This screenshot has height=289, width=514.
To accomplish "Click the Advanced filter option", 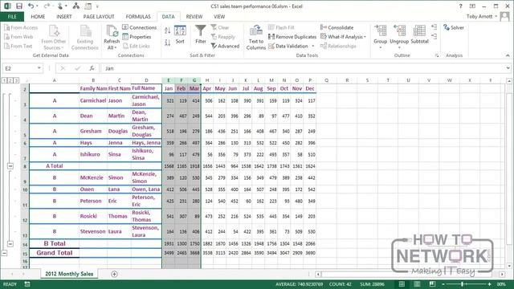I will 225,47.
